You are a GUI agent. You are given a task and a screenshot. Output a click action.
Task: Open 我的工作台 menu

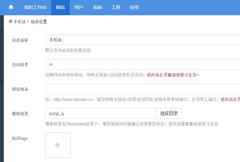click(x=35, y=7)
